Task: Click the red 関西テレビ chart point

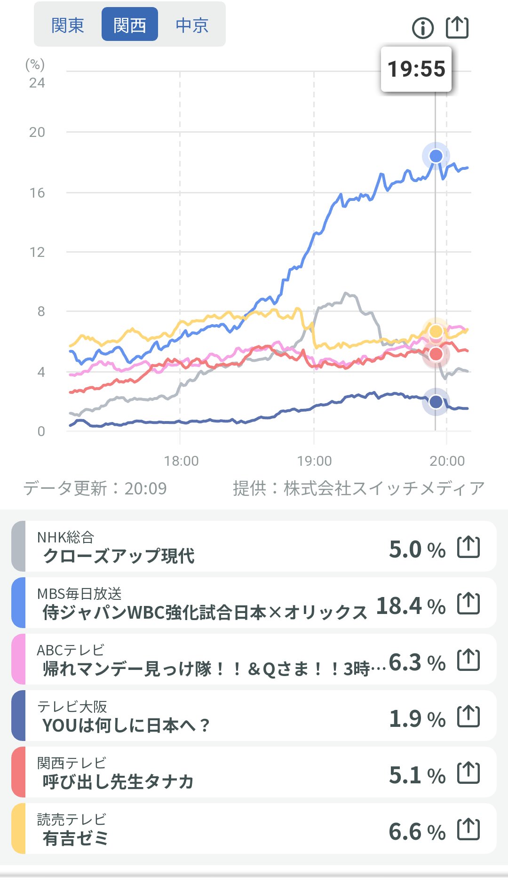Action: [x=436, y=354]
